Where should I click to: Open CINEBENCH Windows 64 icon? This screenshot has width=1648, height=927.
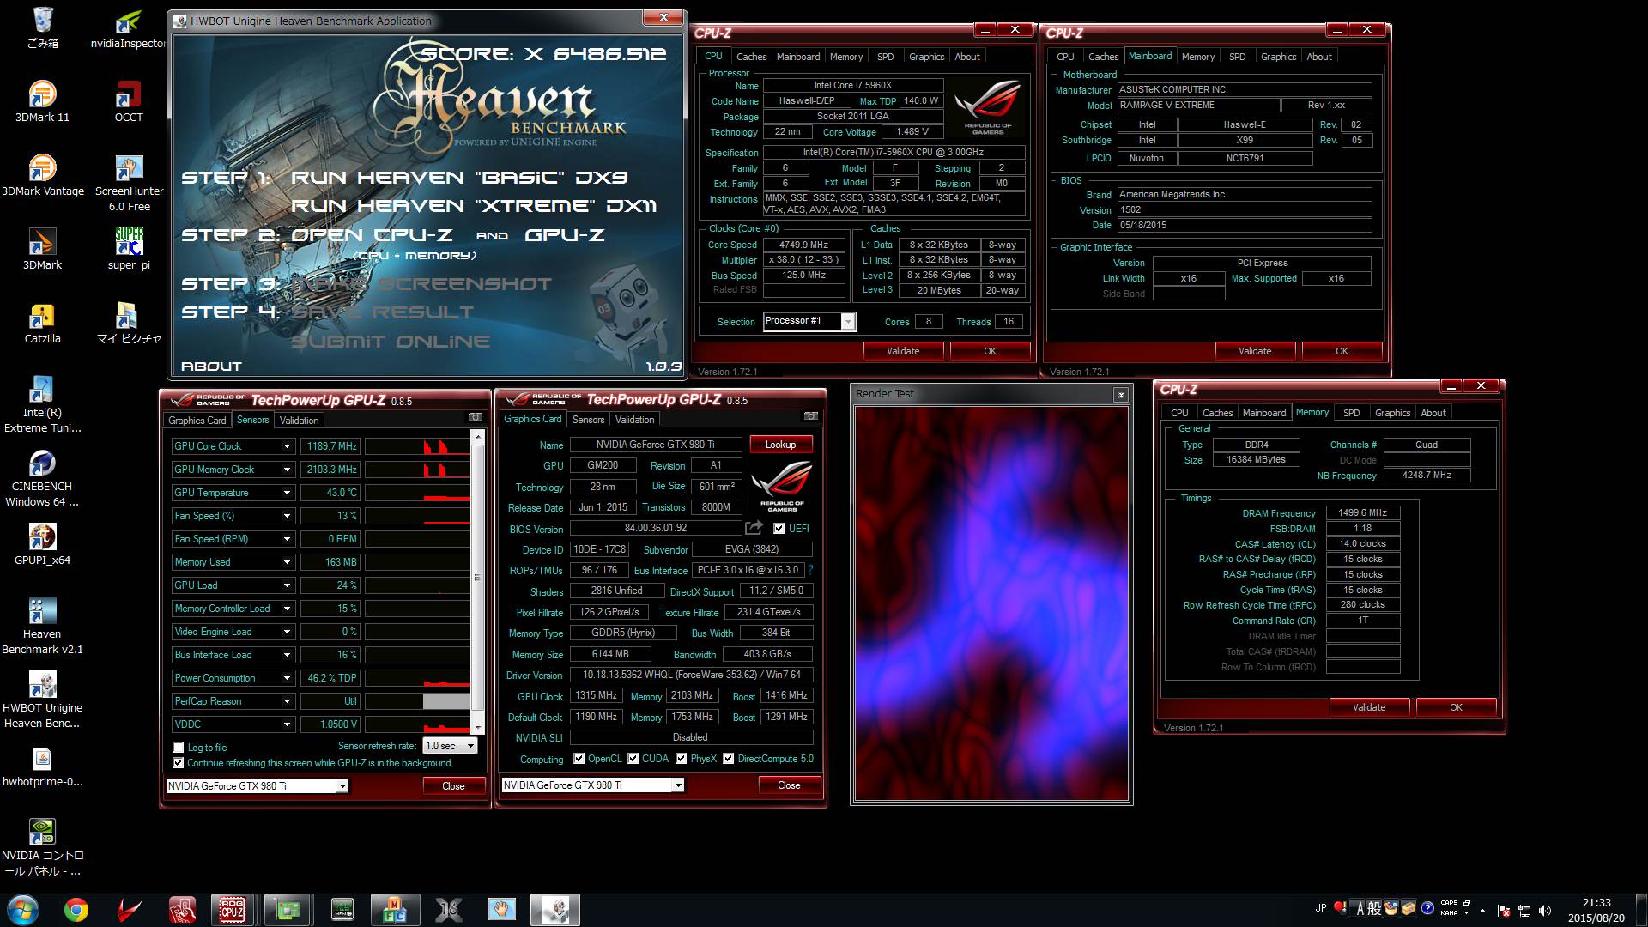pos(42,478)
